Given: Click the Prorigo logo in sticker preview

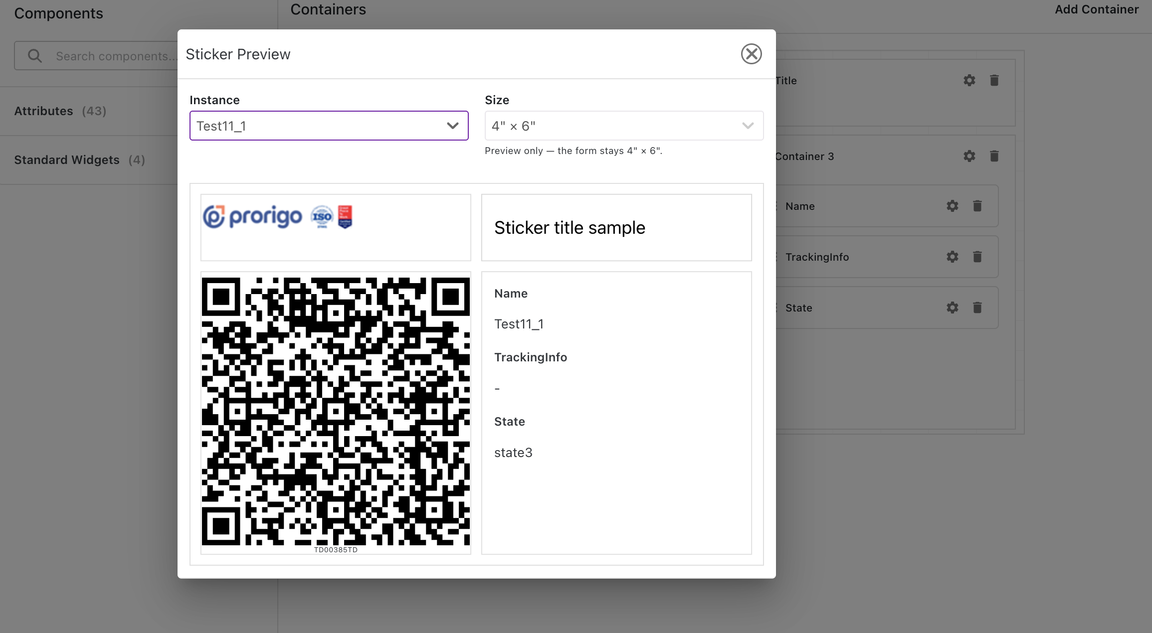Looking at the screenshot, I should point(277,217).
